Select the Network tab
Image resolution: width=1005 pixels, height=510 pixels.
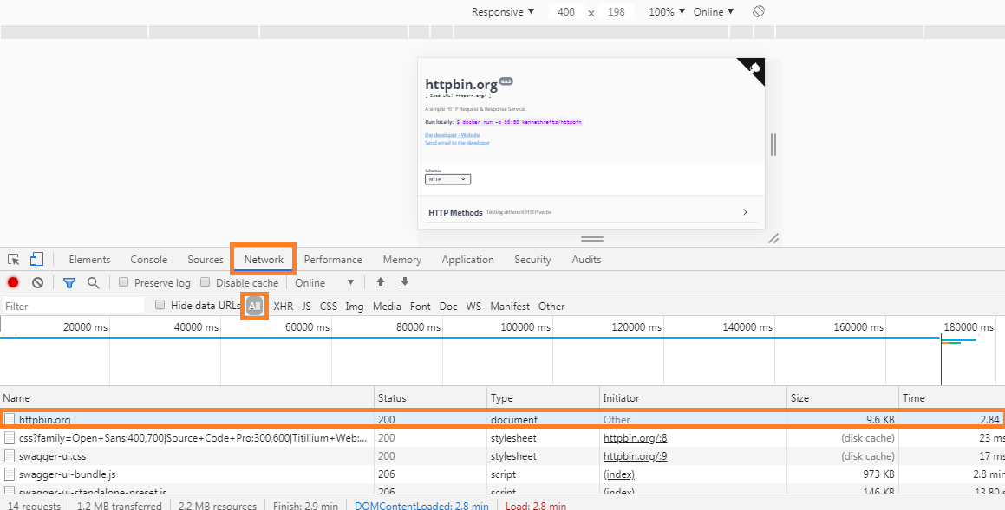point(264,259)
